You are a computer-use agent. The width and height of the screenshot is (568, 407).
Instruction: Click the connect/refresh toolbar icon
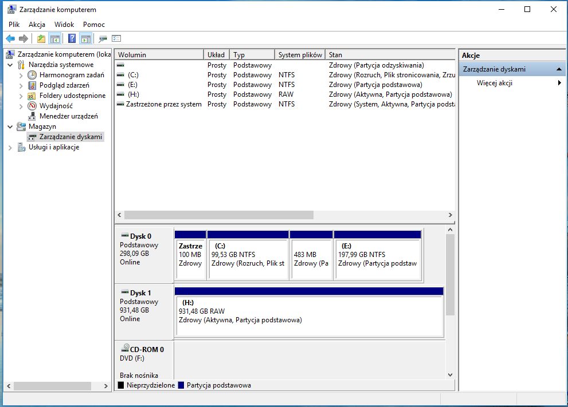pyautogui.click(x=103, y=38)
